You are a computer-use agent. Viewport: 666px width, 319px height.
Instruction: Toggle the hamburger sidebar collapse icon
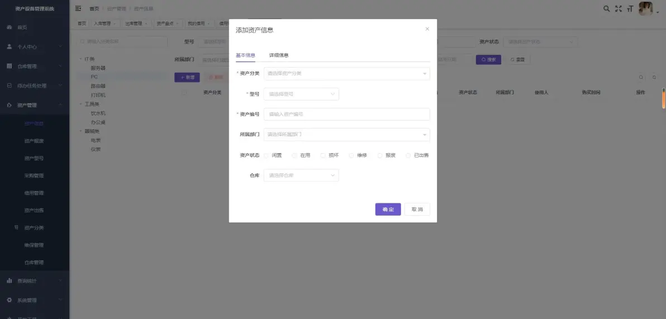(78, 8)
